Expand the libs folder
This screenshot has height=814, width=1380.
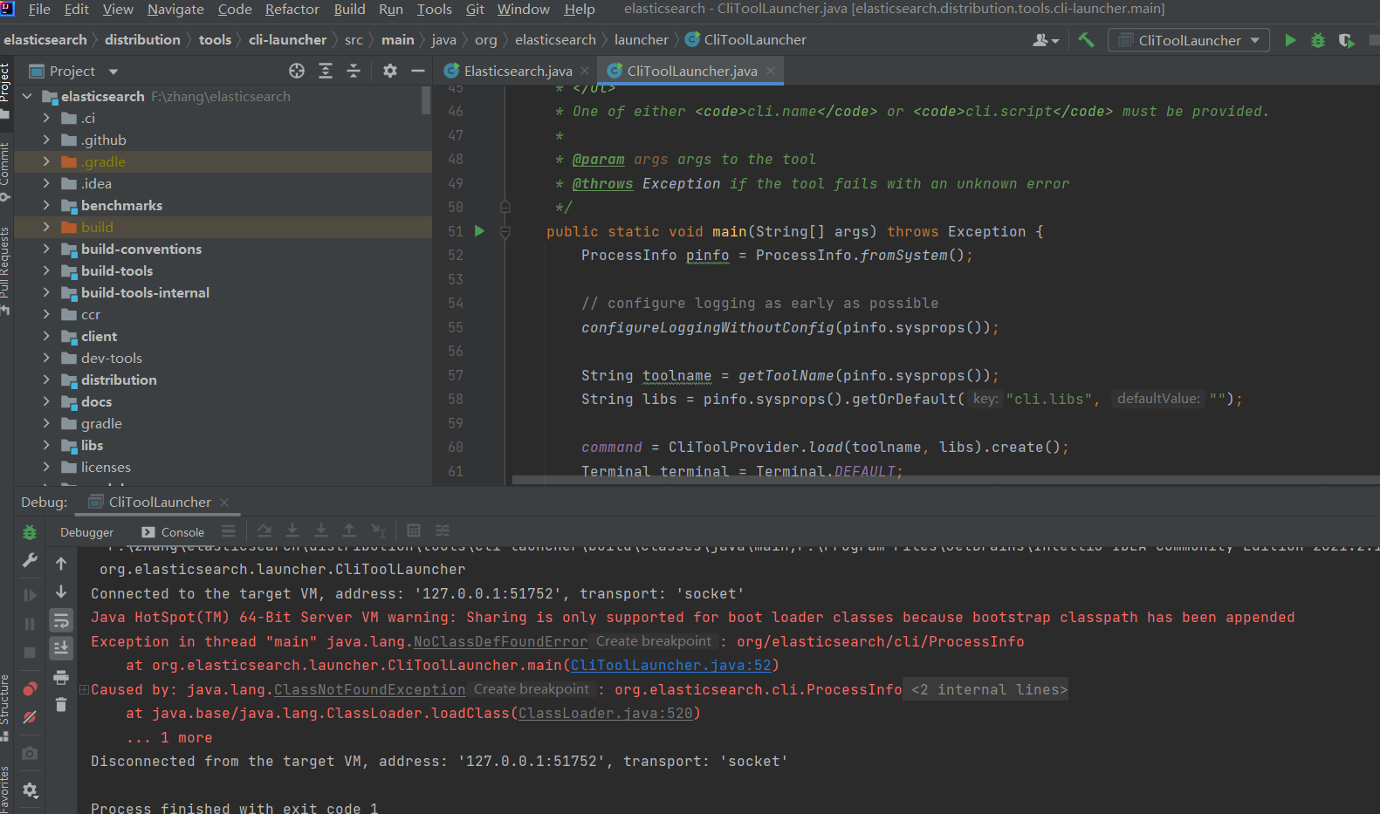point(46,445)
